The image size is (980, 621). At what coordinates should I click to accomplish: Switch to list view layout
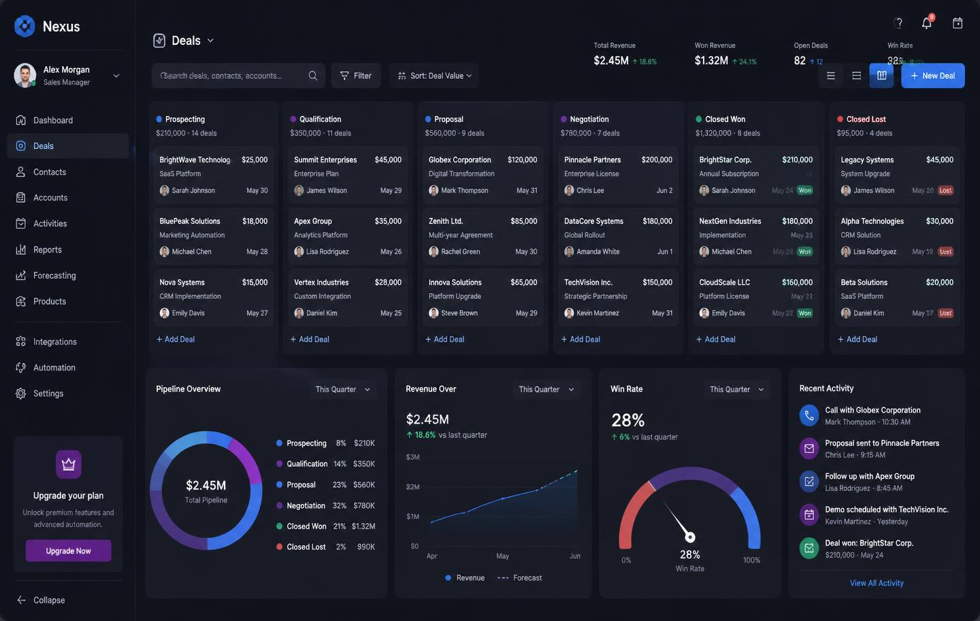tap(830, 76)
